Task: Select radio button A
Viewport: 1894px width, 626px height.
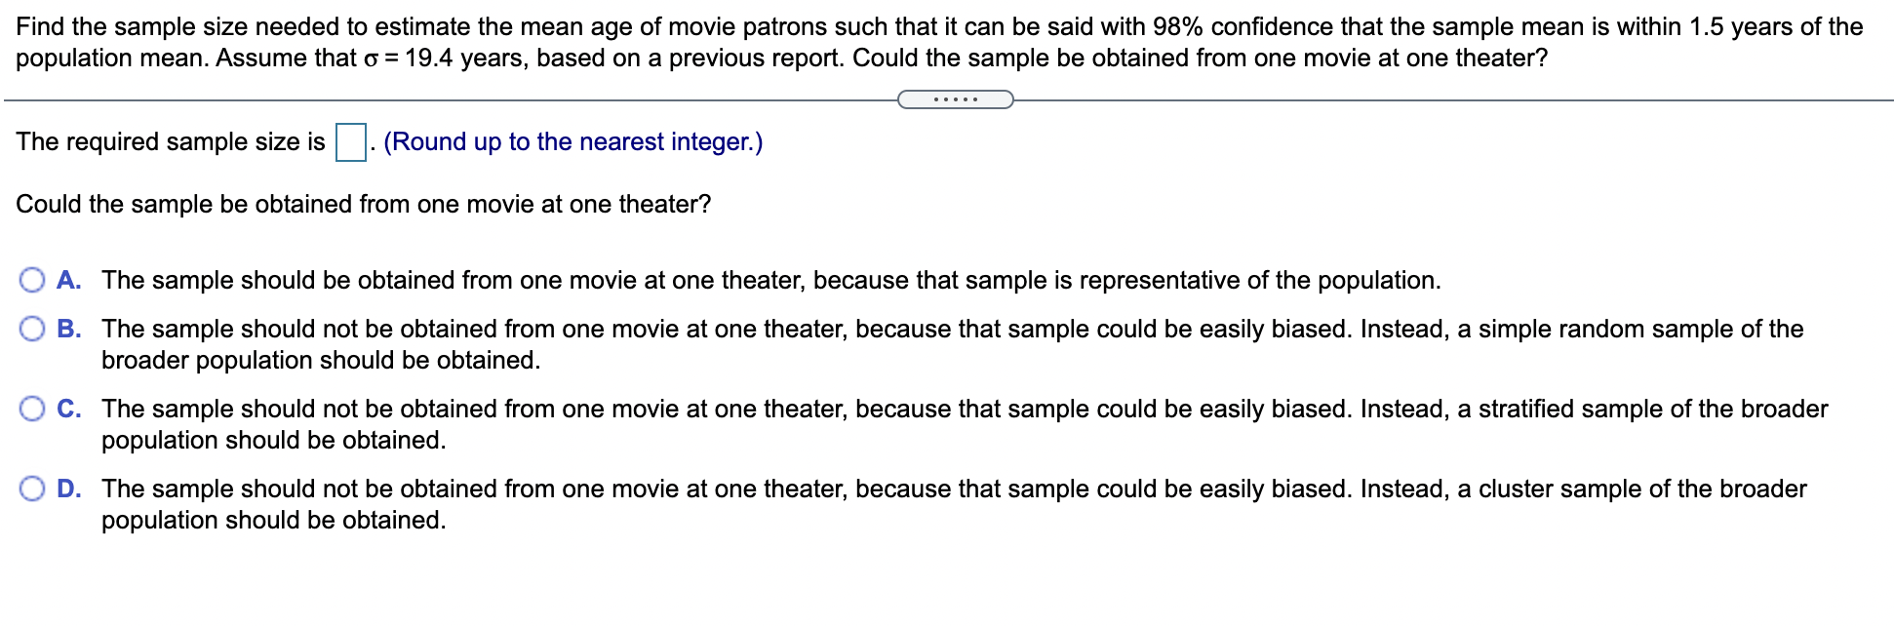Action: [32, 280]
